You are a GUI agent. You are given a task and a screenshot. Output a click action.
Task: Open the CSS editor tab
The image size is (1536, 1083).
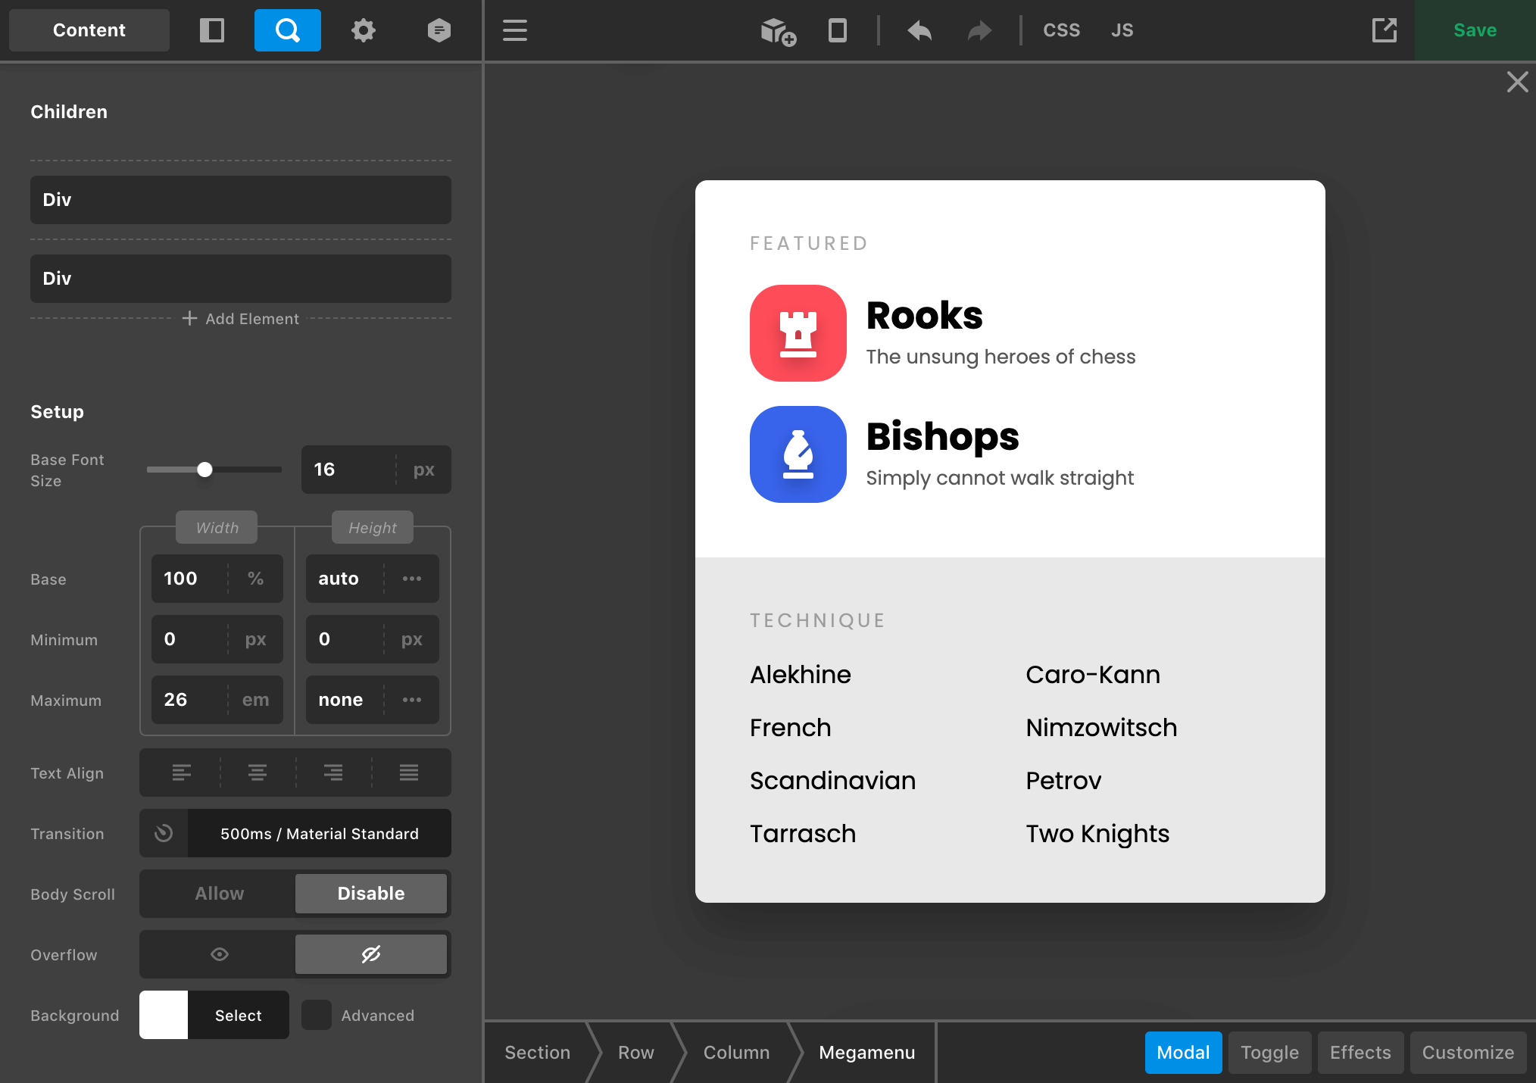pos(1062,30)
